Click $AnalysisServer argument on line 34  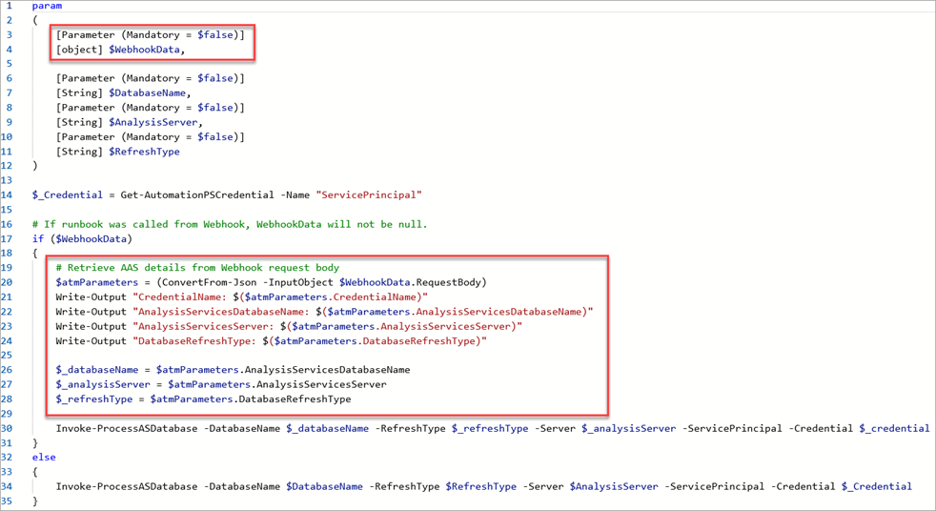pos(614,486)
